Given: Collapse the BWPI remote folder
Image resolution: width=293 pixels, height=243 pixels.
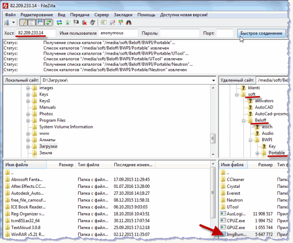Looking at the screenshot, I should tap(251, 140).
